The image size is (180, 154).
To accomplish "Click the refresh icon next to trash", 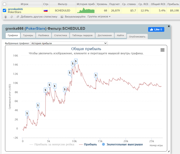I will (x=12, y=17).
